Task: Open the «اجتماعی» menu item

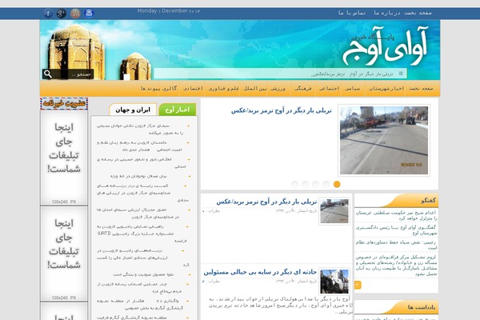Action: tap(329, 89)
